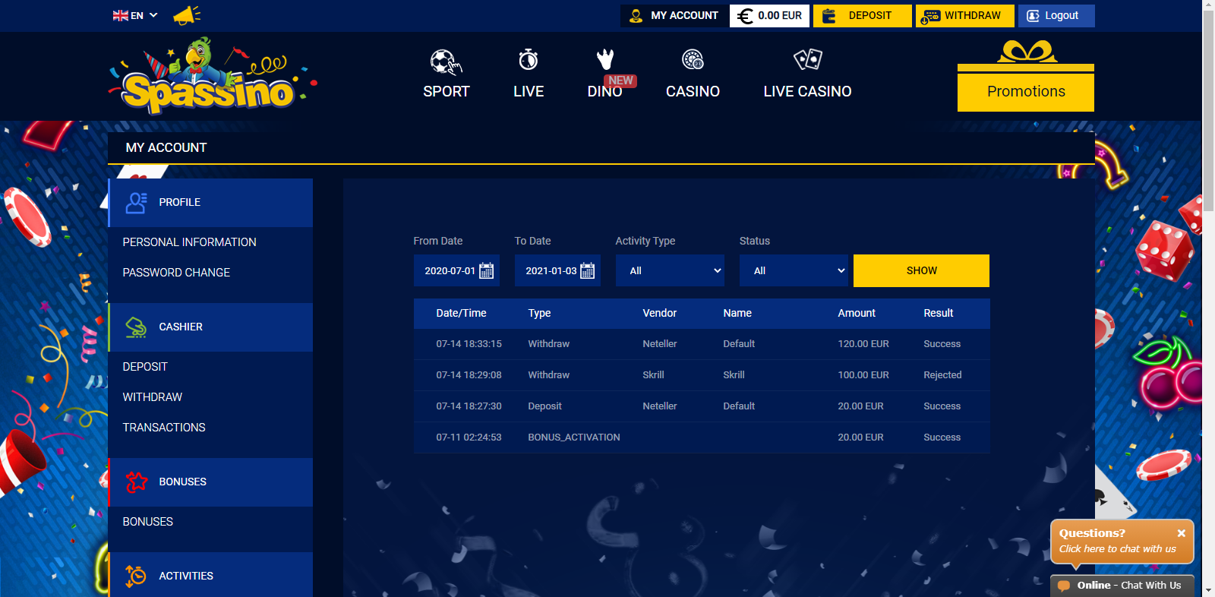Screen dimensions: 1215x597
Task: Go to Personal Information
Action: pyautogui.click(x=190, y=242)
